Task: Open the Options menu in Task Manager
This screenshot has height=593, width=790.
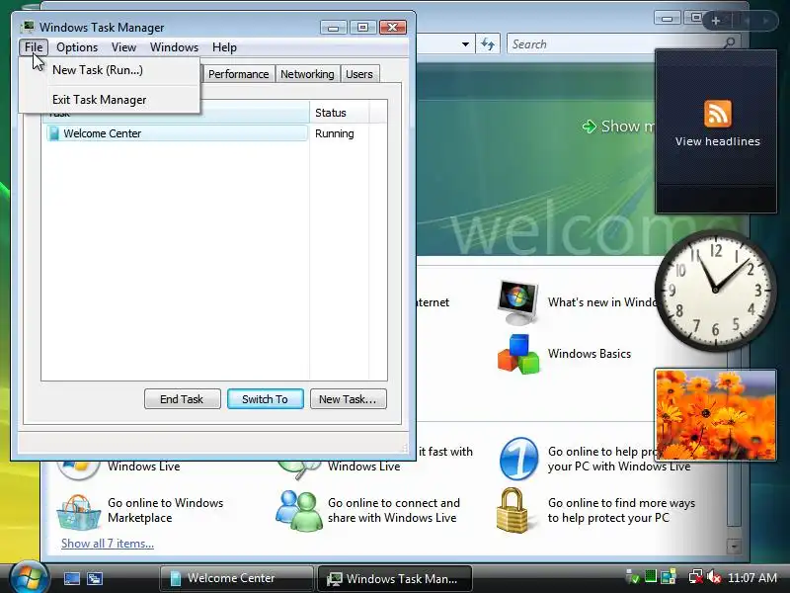Action: pyautogui.click(x=77, y=47)
